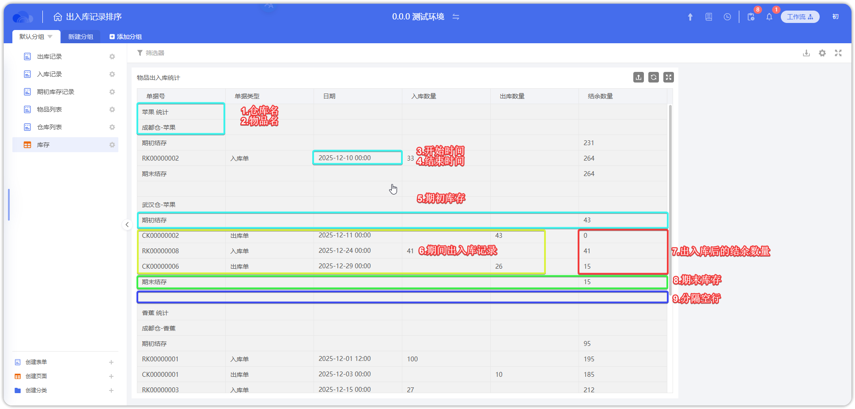Click the 工作流 button

point(800,17)
